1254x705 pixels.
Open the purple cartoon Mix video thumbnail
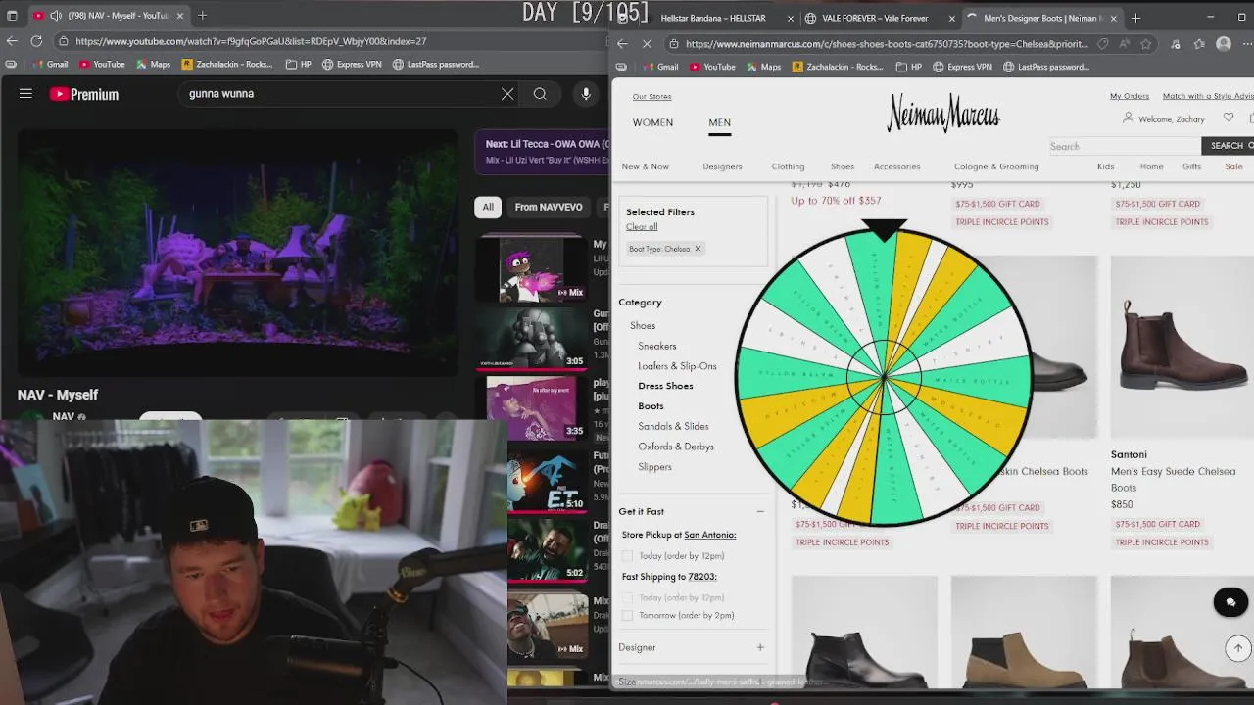tap(532, 268)
